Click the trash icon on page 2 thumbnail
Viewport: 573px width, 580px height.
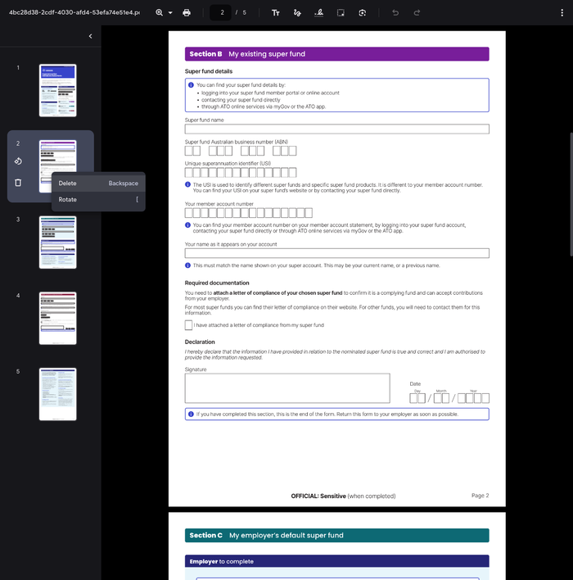(18, 182)
